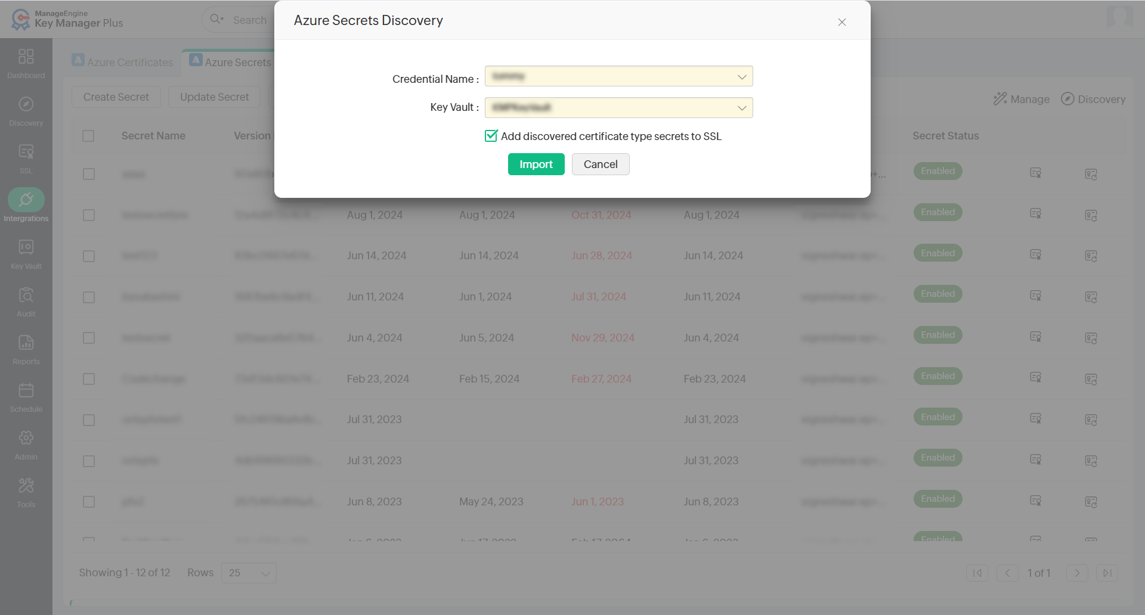Open Key Vault in the sidebar

pyautogui.click(x=26, y=254)
